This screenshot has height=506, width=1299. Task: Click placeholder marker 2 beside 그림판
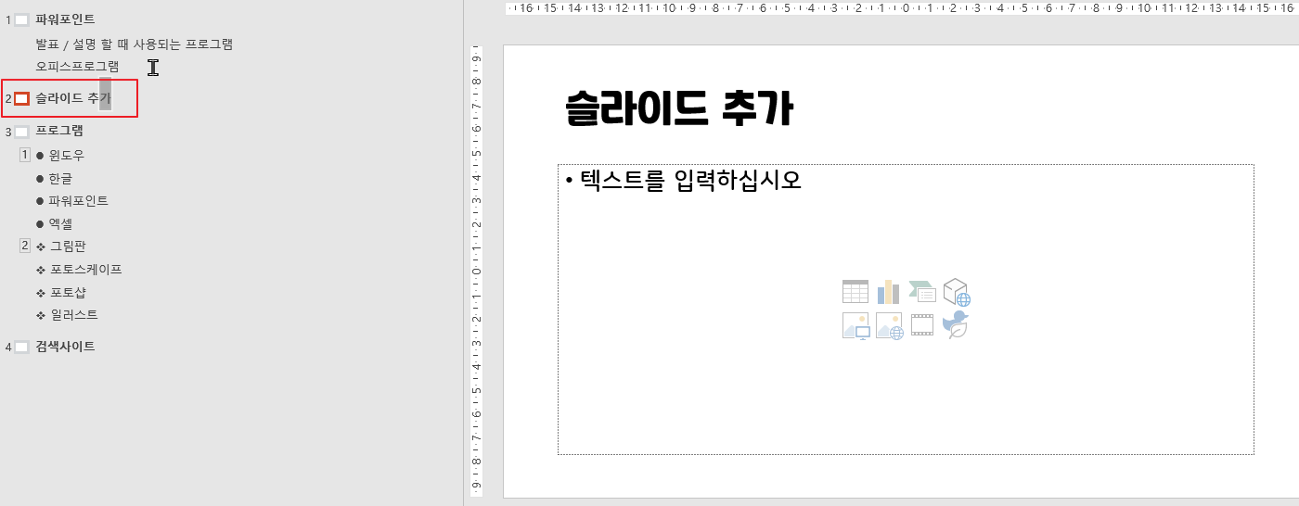pos(25,246)
